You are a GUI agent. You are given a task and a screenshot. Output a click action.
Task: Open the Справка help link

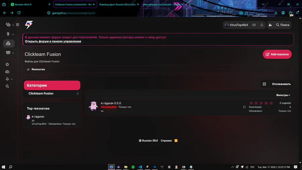[x=166, y=140]
